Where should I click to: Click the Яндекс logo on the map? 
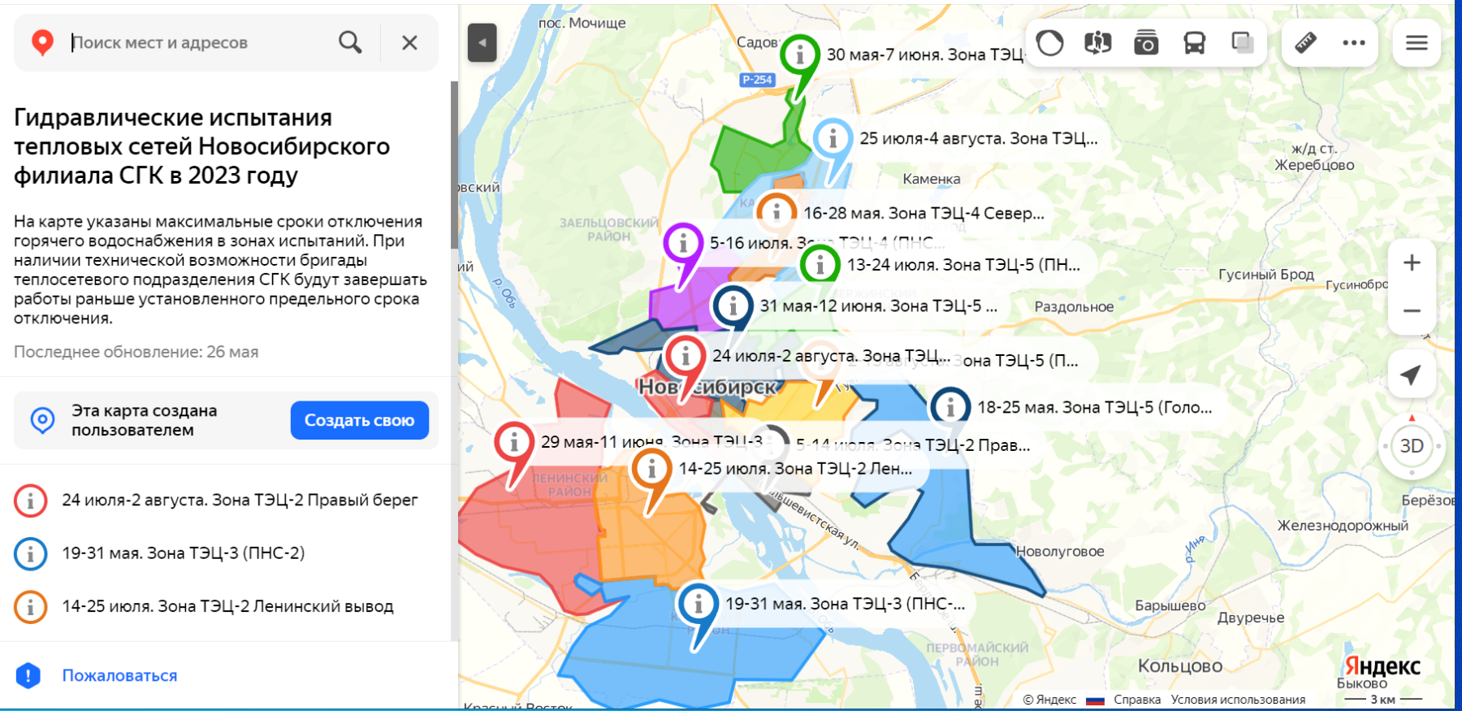(1382, 667)
